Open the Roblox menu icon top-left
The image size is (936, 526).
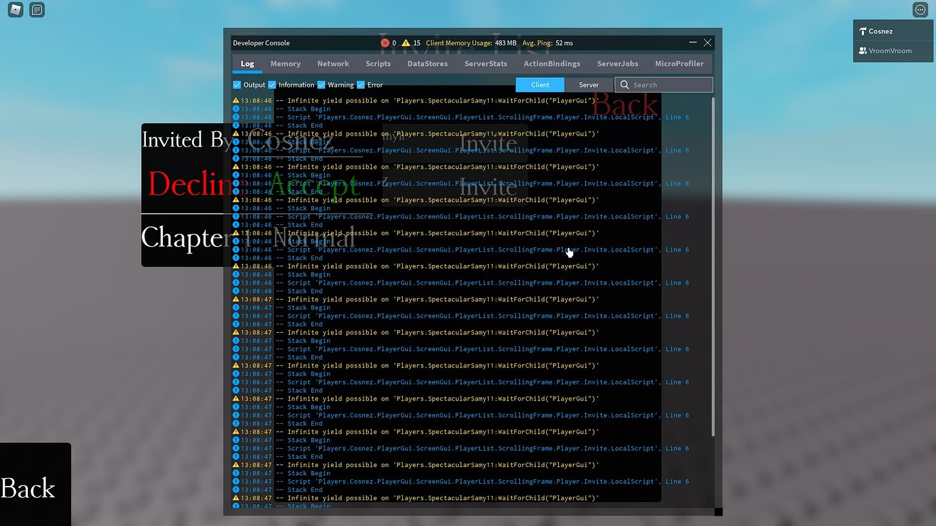(14, 9)
